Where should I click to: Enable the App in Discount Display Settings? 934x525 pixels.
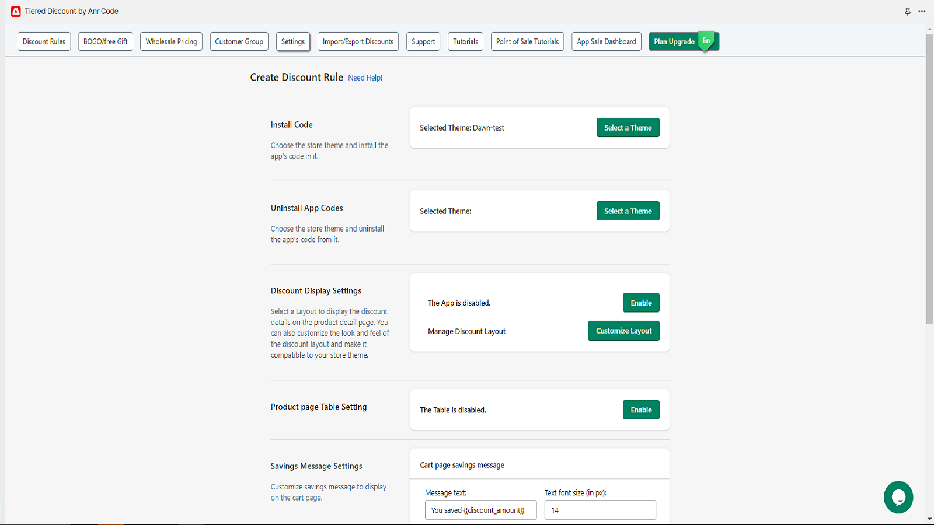tap(641, 303)
